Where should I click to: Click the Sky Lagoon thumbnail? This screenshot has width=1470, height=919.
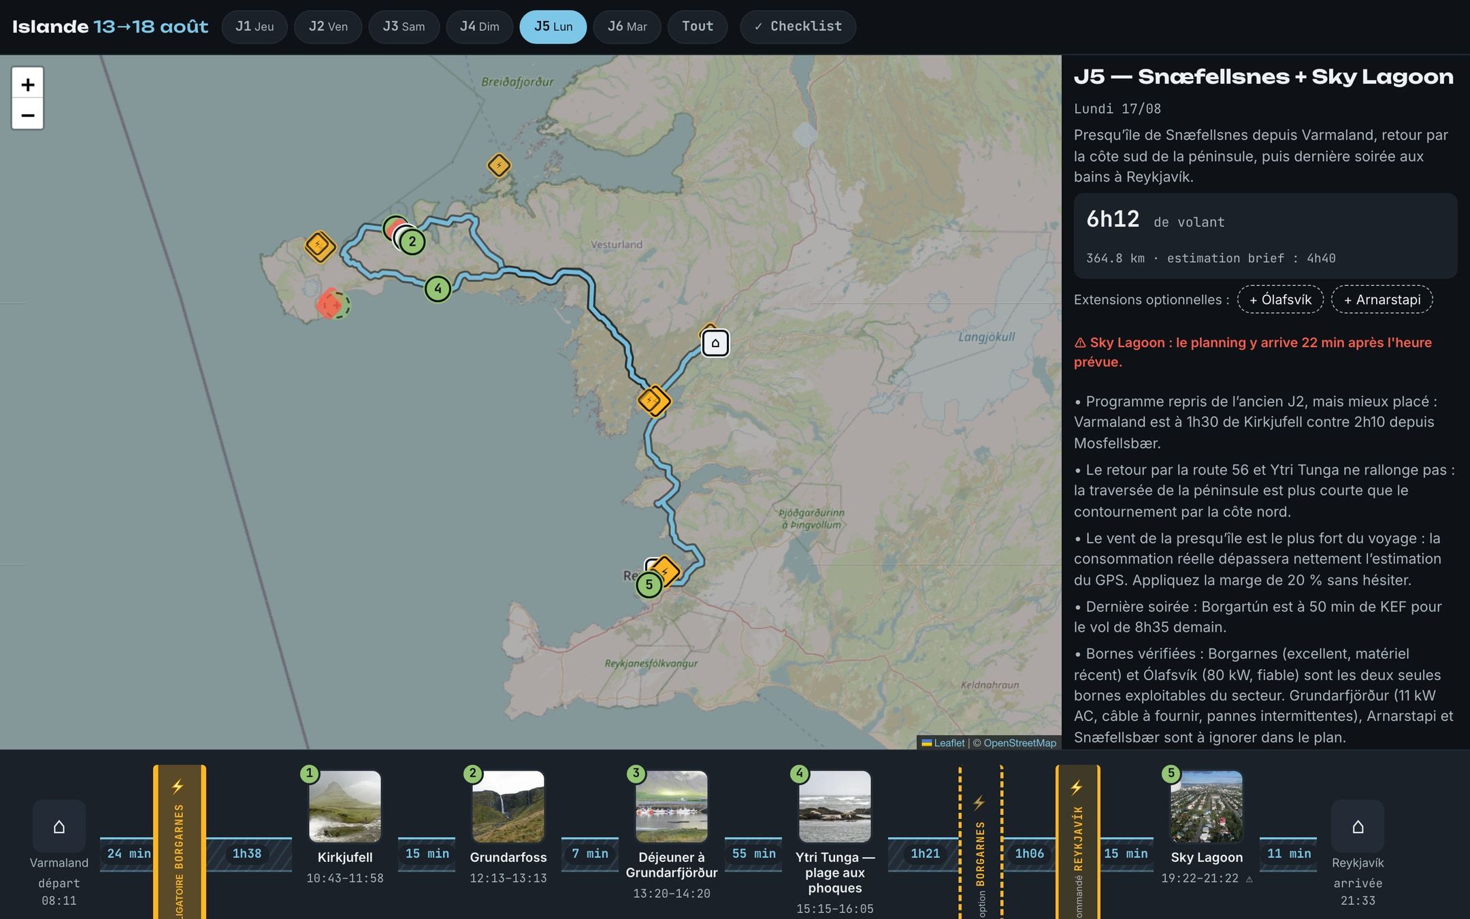(x=1207, y=807)
